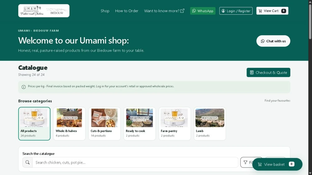This screenshot has width=312, height=175.
Task: Open the floating View basket button
Action: coord(277,164)
